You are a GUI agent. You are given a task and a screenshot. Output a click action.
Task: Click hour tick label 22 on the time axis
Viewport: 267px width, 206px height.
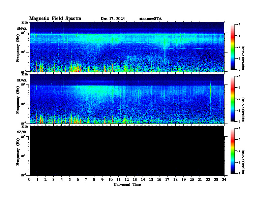point(208,180)
